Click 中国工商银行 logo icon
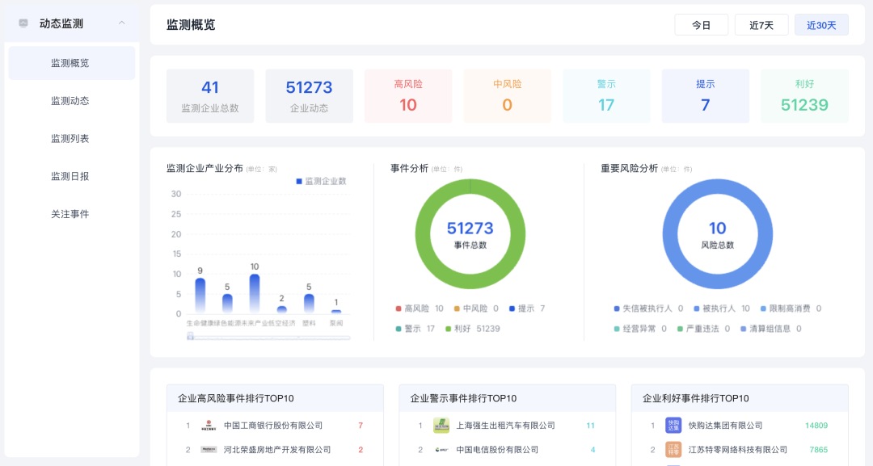Screen dimensions: 873x466 pyautogui.click(x=209, y=426)
